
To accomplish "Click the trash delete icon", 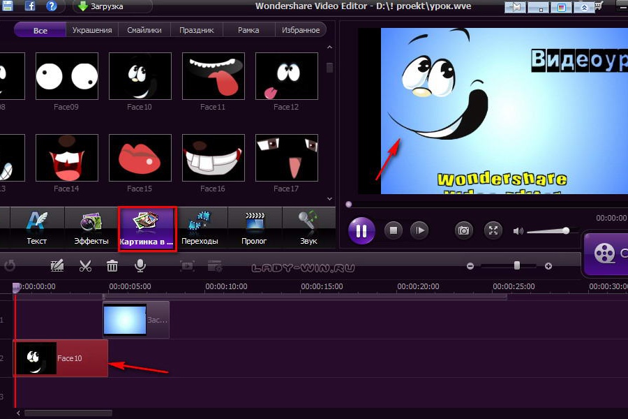I will coord(112,265).
